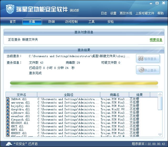Sort by the 病毒名 column header

[x=114, y=95]
